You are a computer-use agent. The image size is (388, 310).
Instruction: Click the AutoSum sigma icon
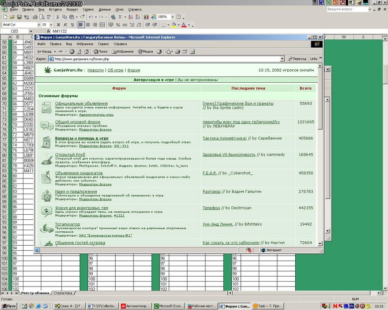[x=120, y=17]
